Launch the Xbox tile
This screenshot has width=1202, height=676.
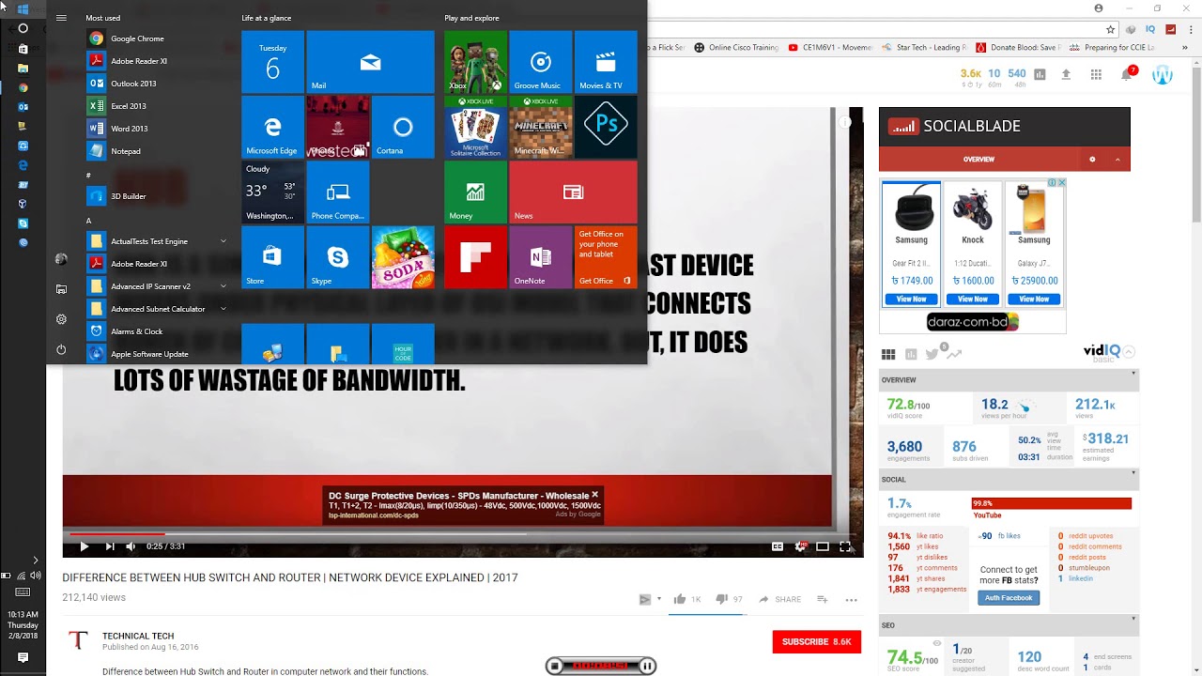pos(475,62)
